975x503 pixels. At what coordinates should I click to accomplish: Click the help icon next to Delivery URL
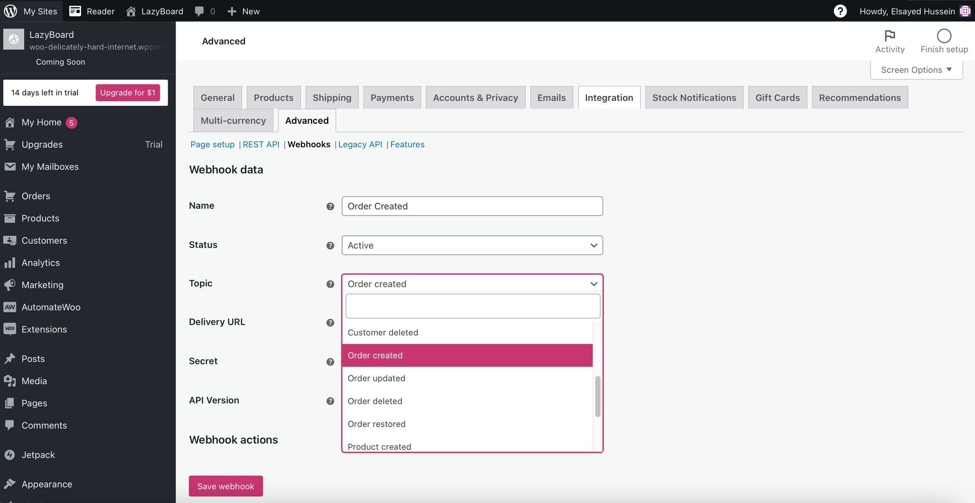[330, 323]
